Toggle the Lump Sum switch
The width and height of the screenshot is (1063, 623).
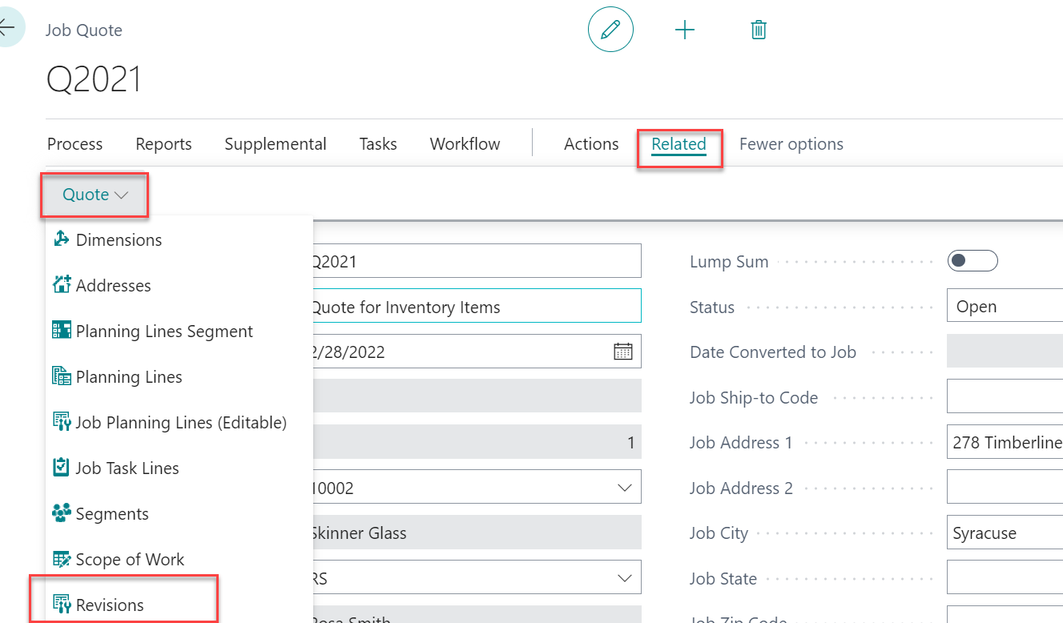tap(972, 261)
